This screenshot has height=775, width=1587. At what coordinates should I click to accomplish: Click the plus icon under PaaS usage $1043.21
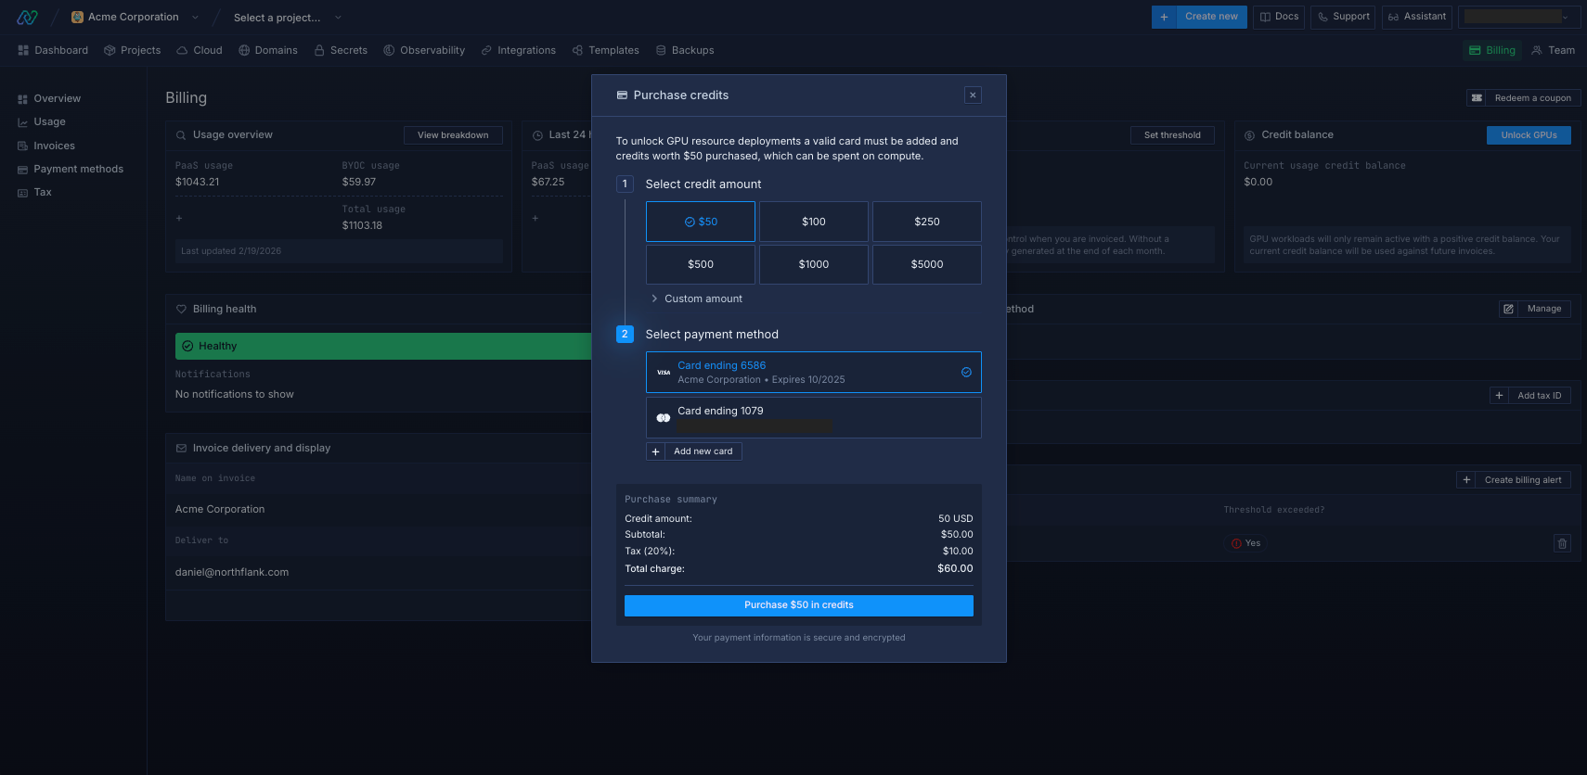179,219
